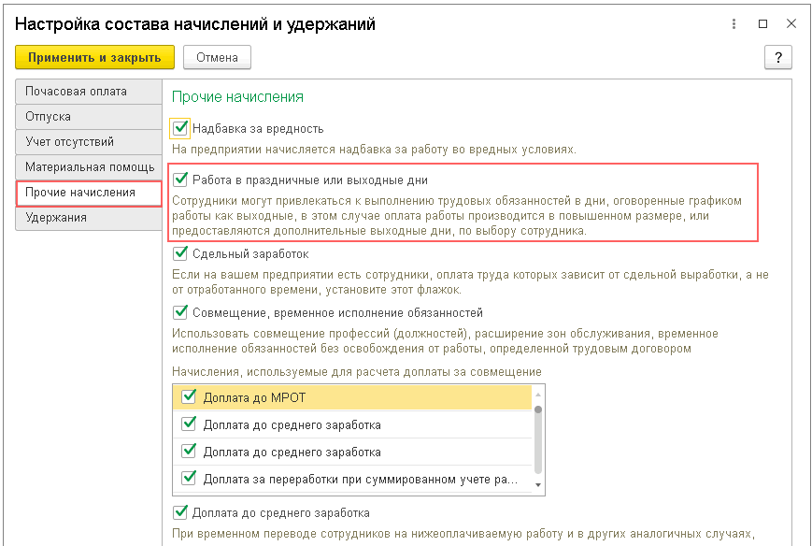Screen dimensions: 812x546
Task: Disable the Надбавка за вредность checkbox
Action: pos(180,128)
